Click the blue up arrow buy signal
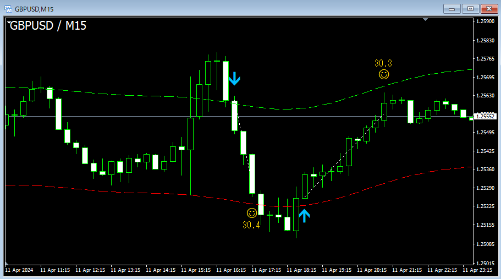501x279 pixels. pos(304,216)
